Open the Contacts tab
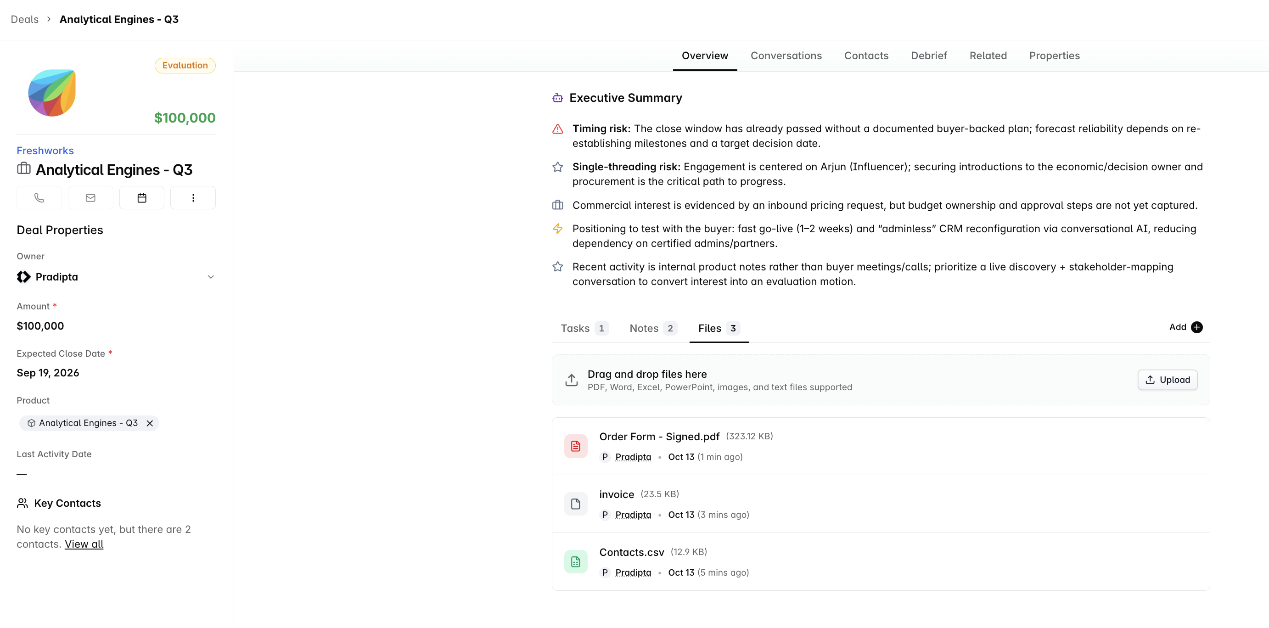This screenshot has width=1269, height=628. pyautogui.click(x=866, y=56)
